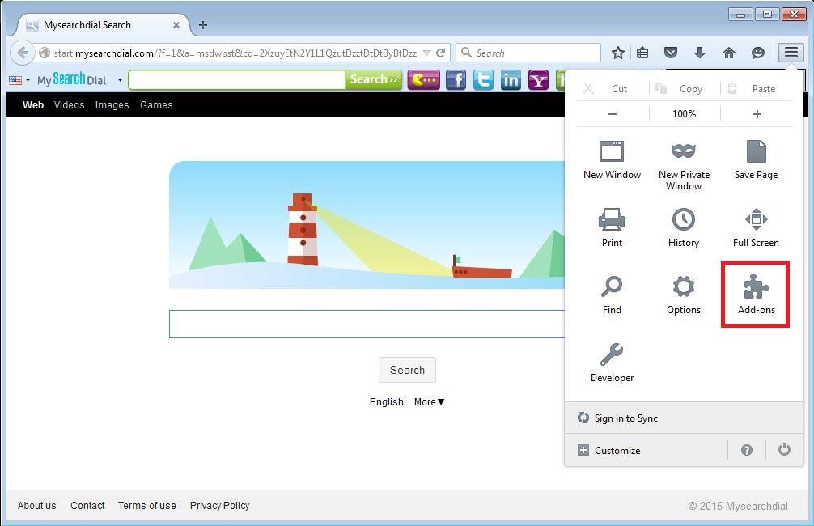Open the Developer wrench tools
This screenshot has width=814, height=526.
pyautogui.click(x=612, y=363)
